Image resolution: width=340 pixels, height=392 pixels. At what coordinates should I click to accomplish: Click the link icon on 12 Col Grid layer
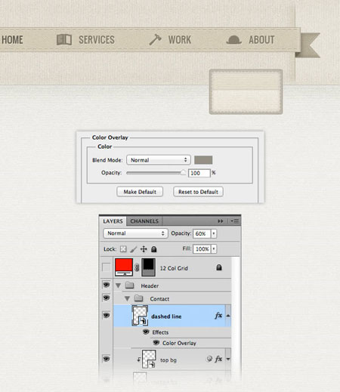coord(137,267)
